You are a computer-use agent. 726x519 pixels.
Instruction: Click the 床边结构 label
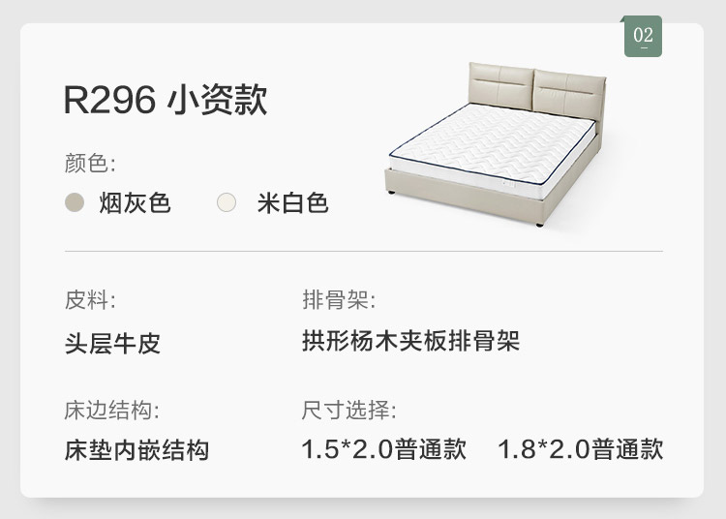tap(112, 410)
